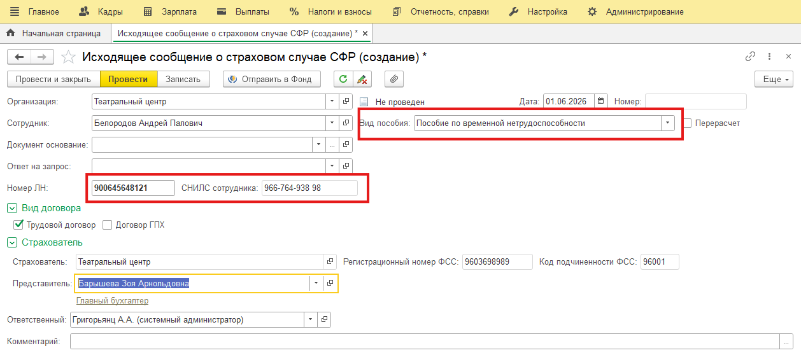Choose Документ основание via ellipsis button
The height and width of the screenshot is (362, 801).
tap(332, 144)
